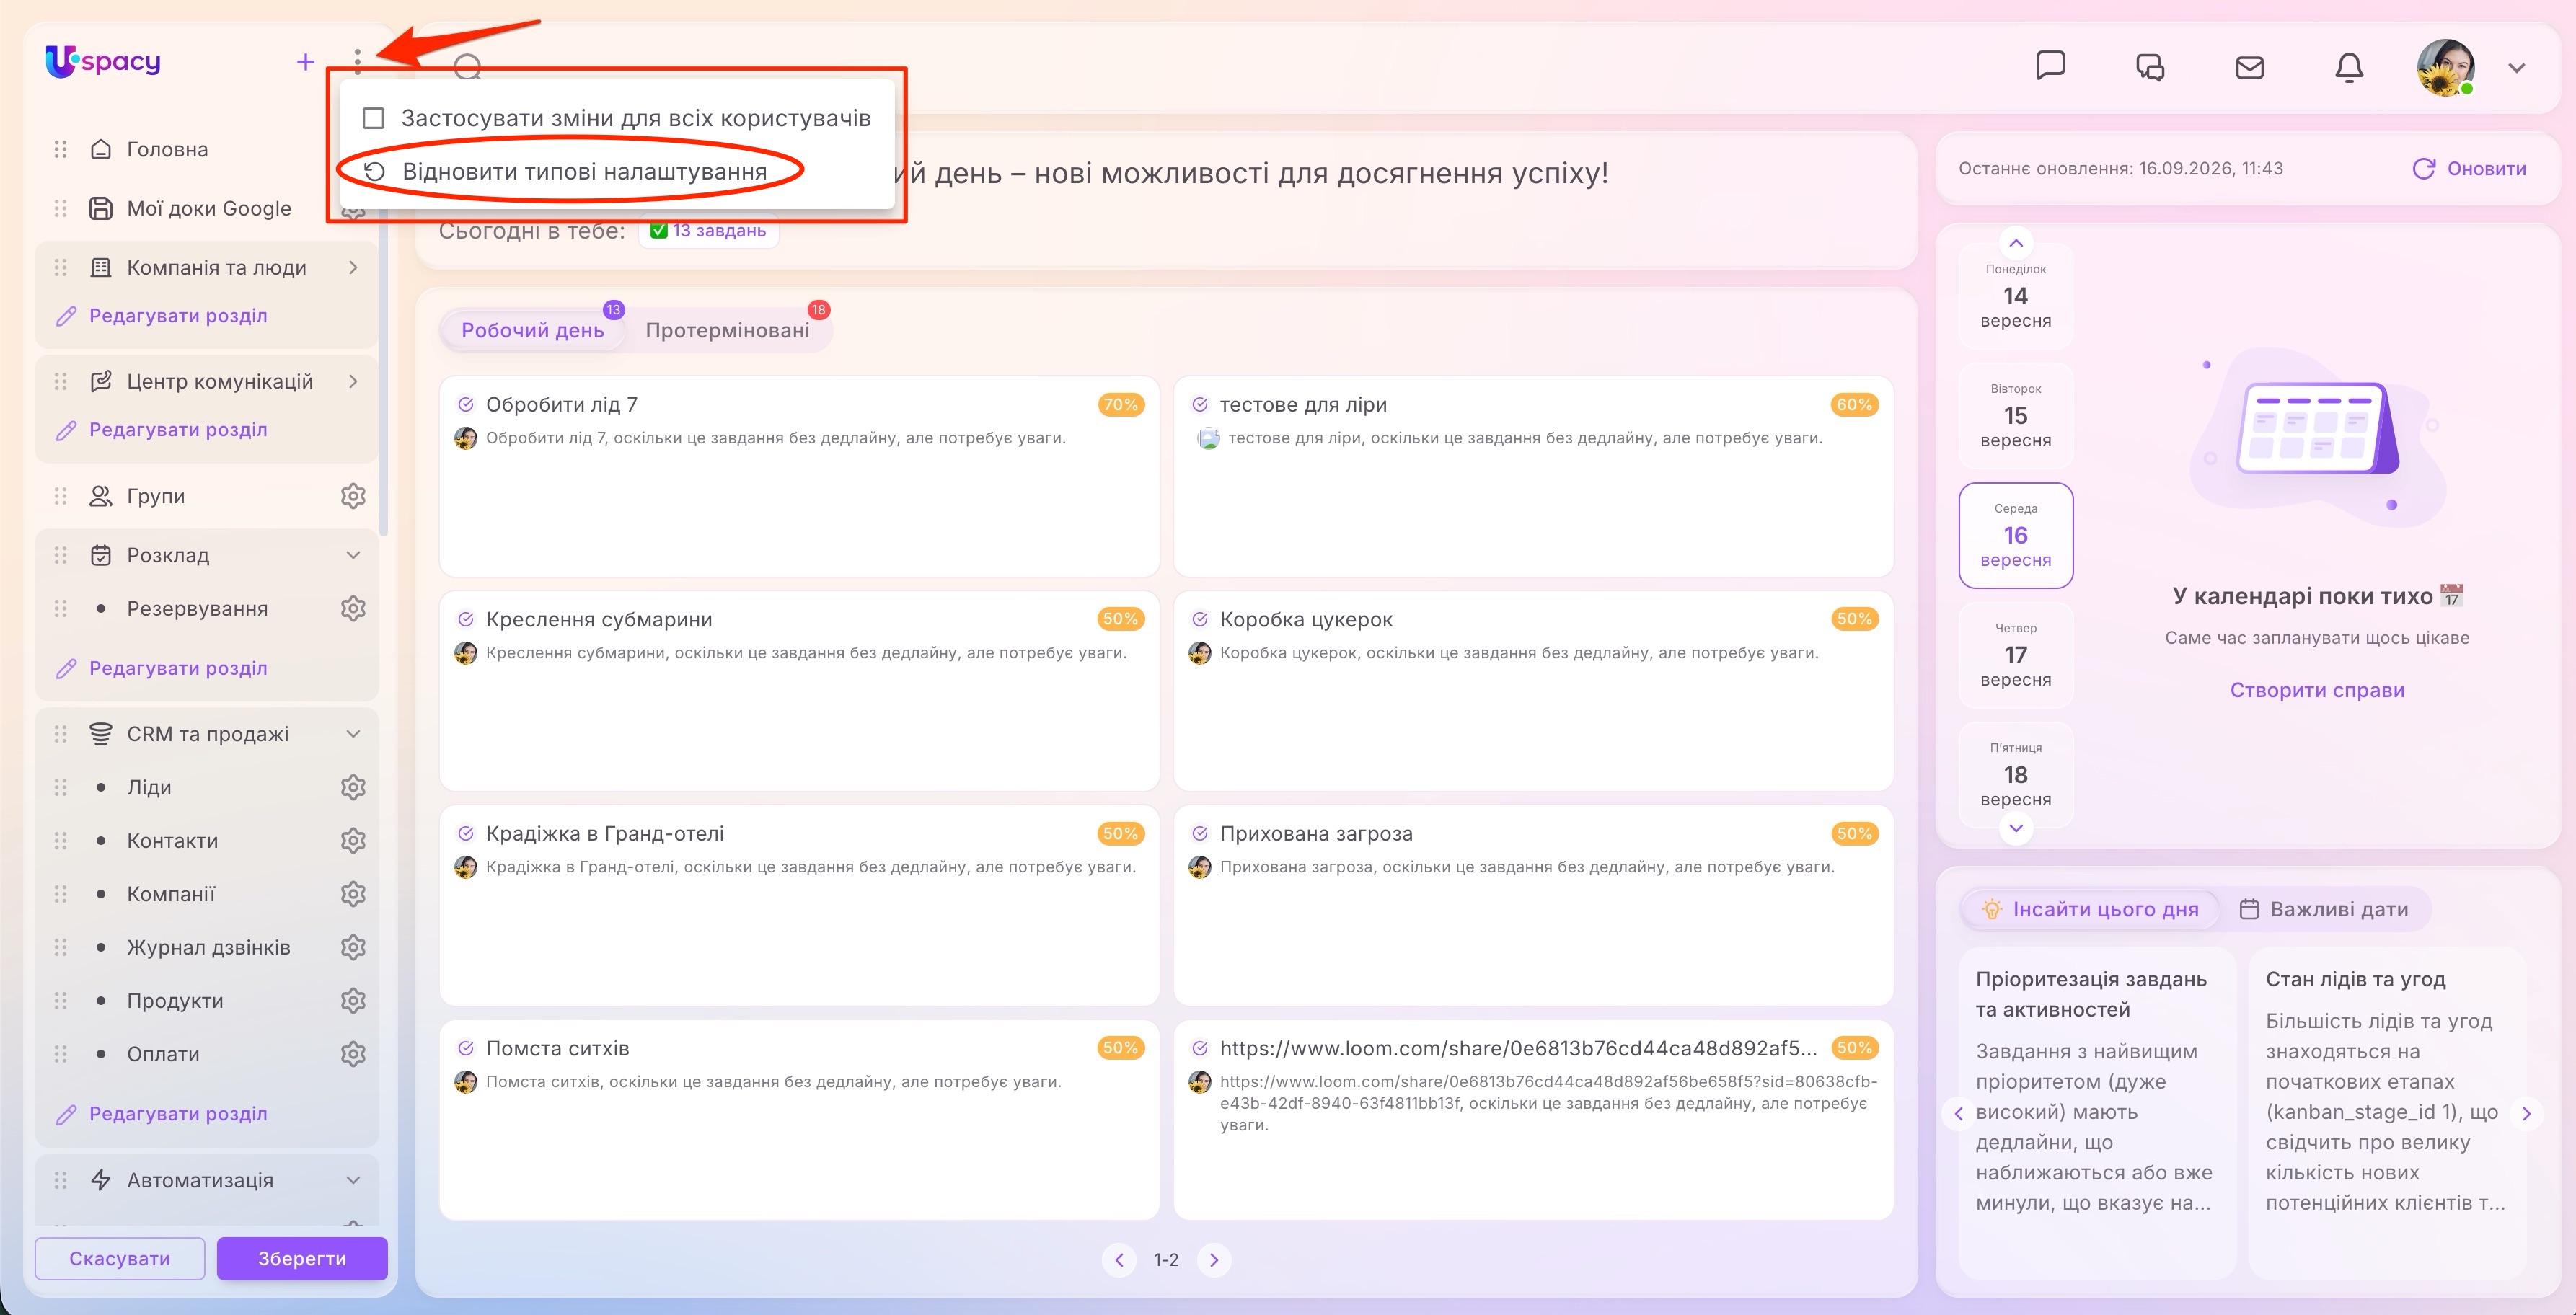The width and height of the screenshot is (2576, 1315).
Task: Toggle completion circle of 'Помста ситхів'
Action: pyautogui.click(x=465, y=1048)
